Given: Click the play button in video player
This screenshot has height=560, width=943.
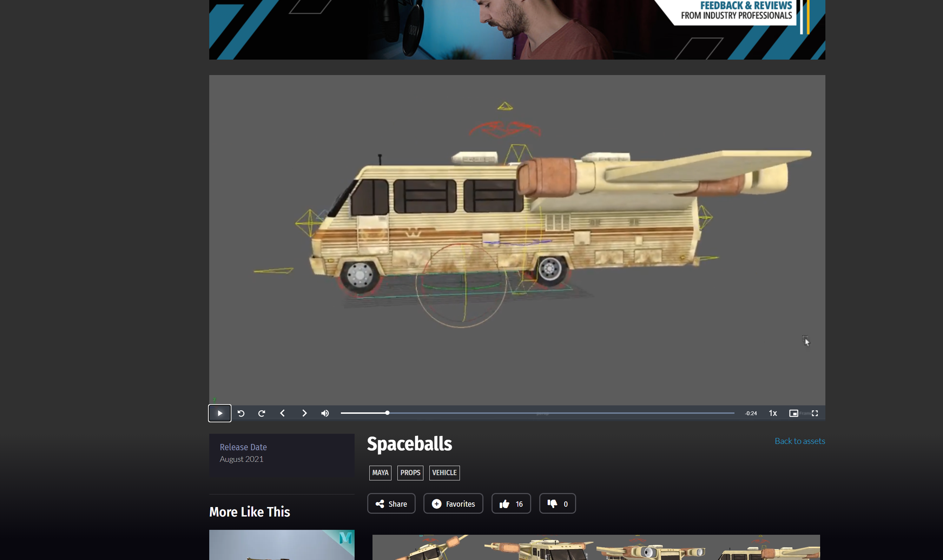Looking at the screenshot, I should [220, 413].
